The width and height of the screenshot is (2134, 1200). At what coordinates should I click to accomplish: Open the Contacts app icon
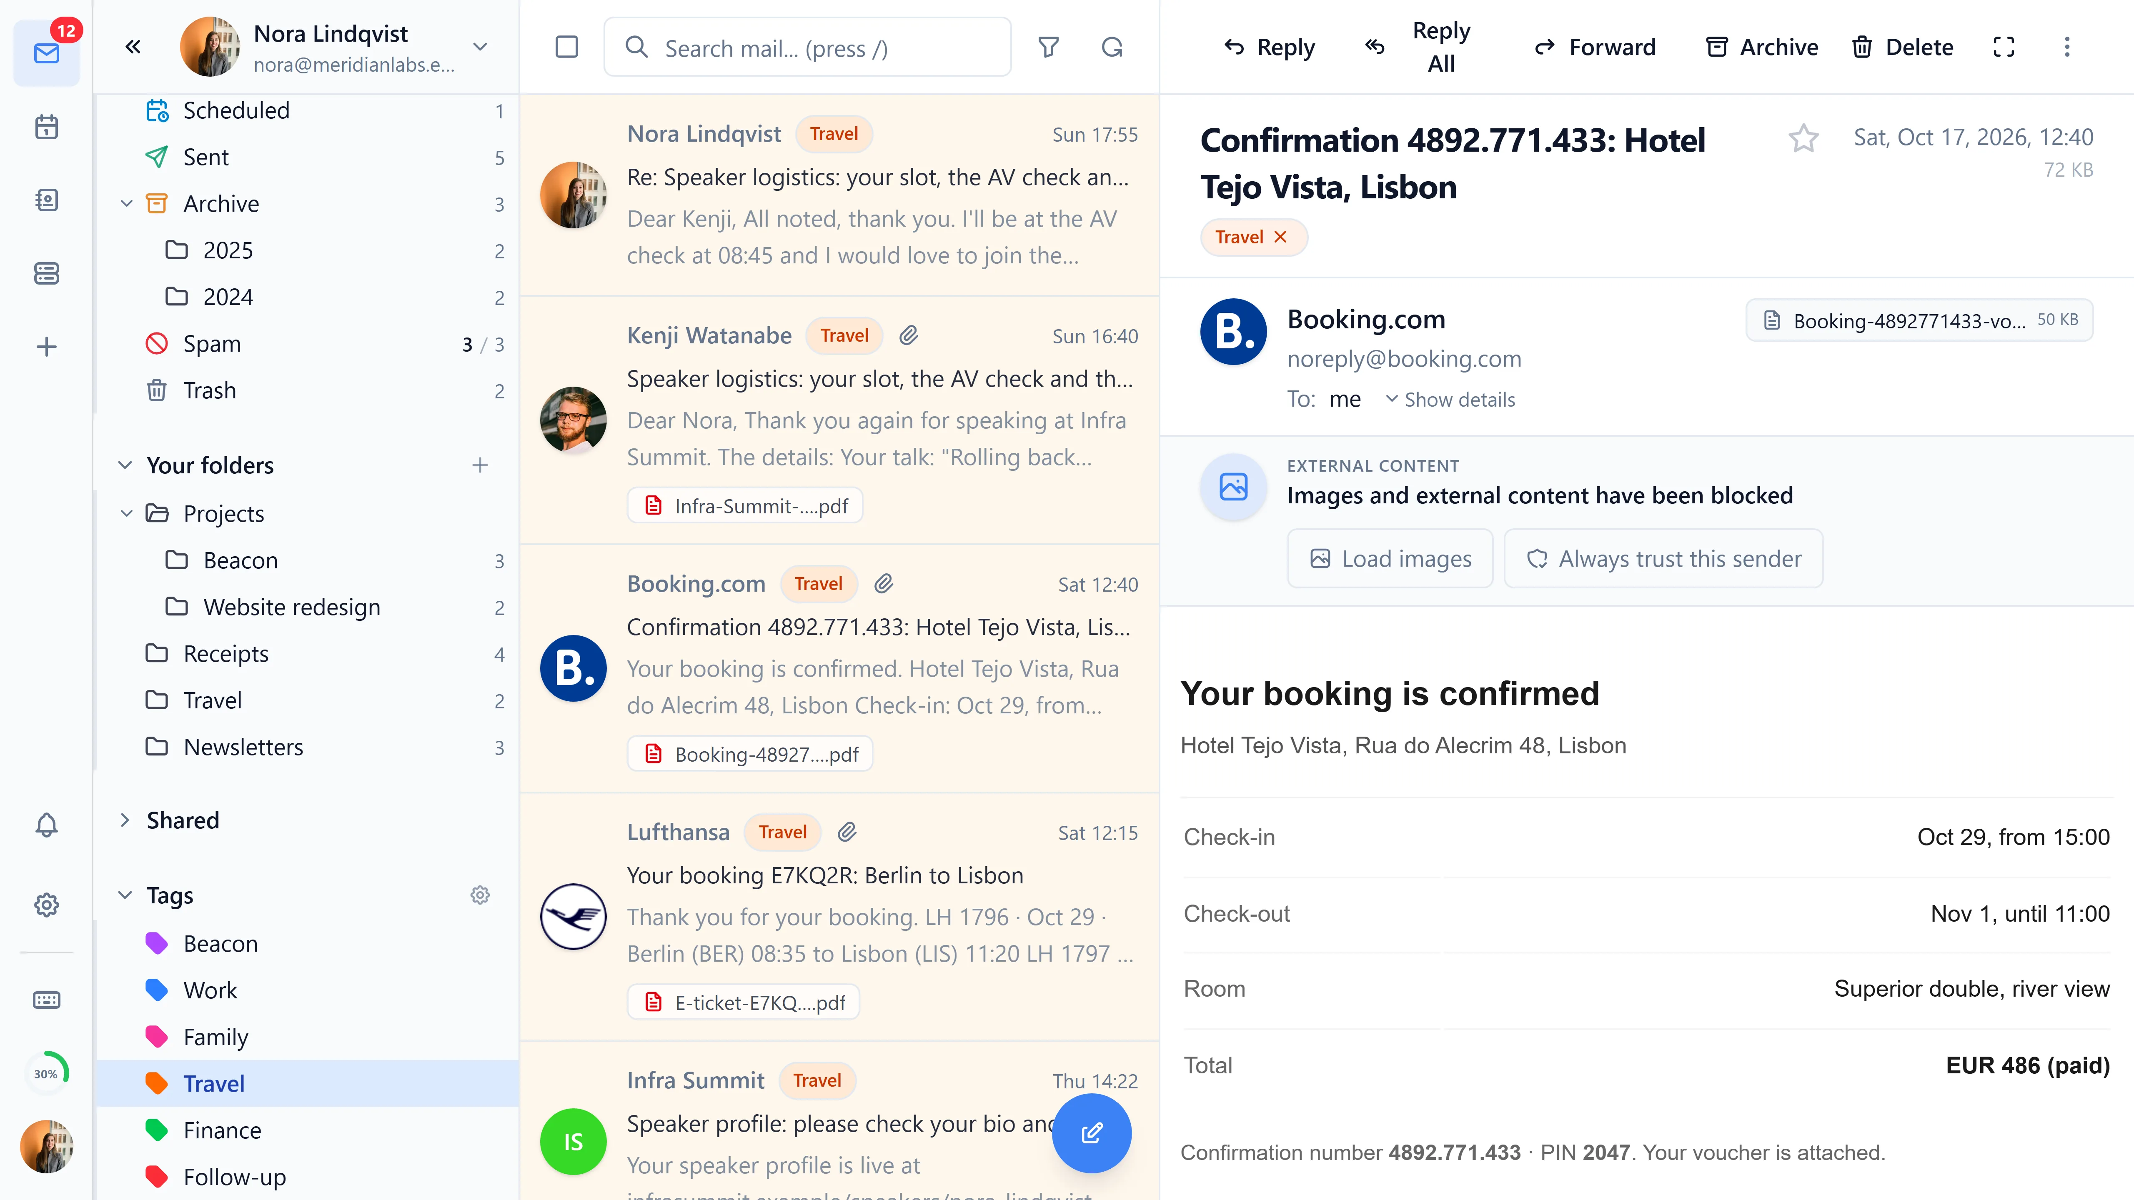(46, 200)
